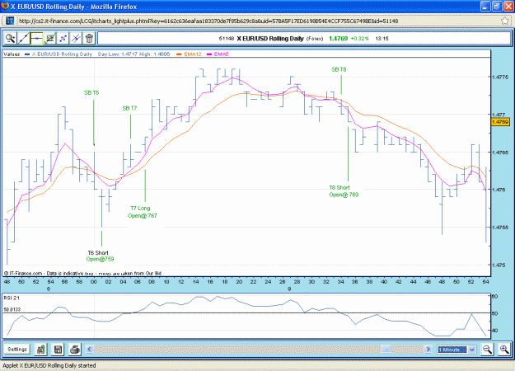Click the Open@ 769 annotation

coord(344,195)
